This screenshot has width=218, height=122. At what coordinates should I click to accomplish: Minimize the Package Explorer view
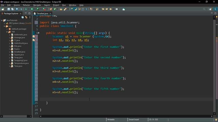point(26,13)
